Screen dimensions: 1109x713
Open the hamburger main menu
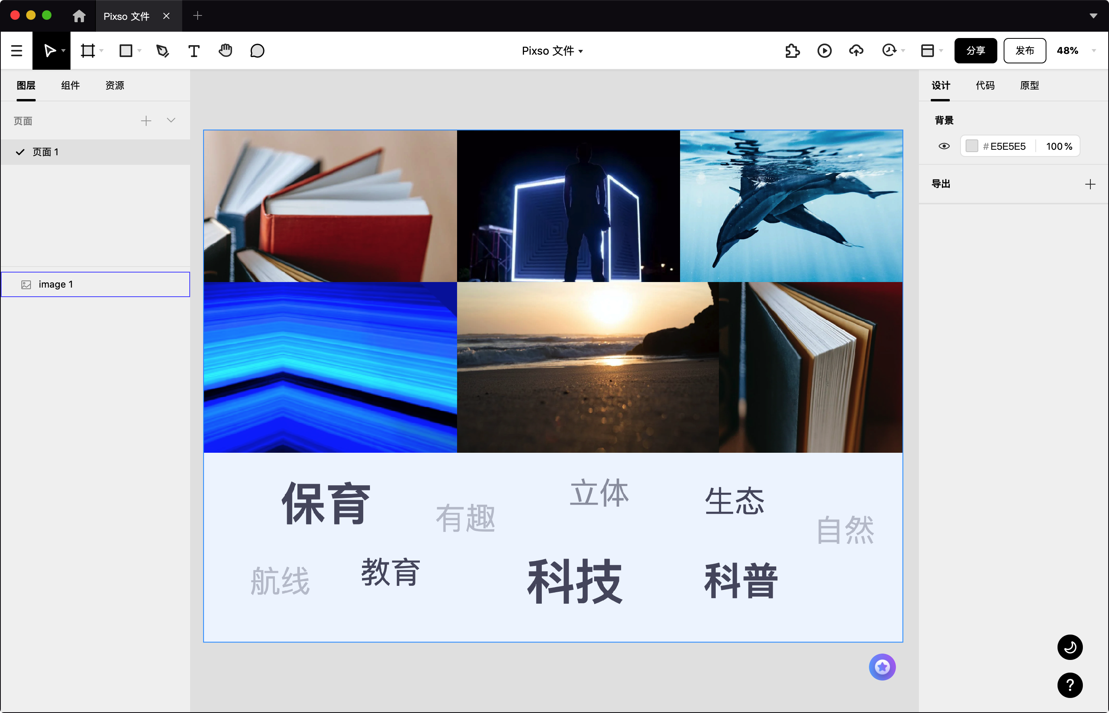tap(17, 50)
